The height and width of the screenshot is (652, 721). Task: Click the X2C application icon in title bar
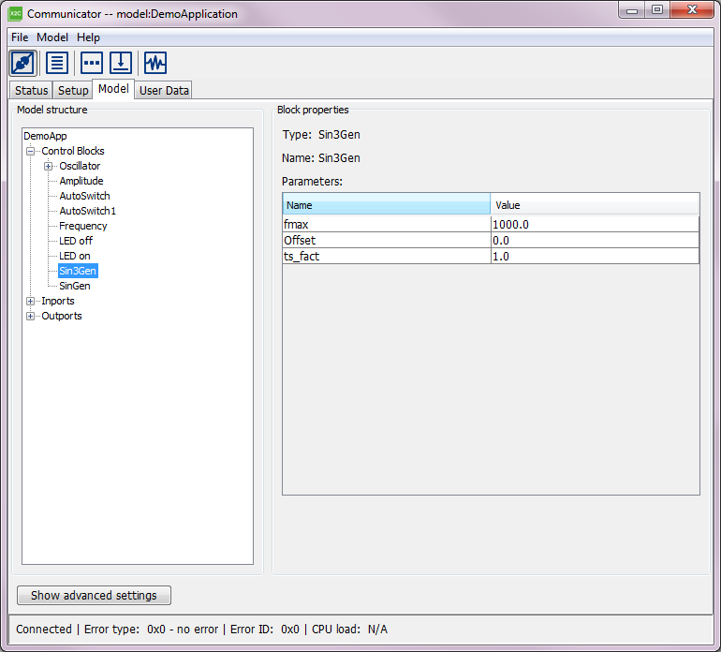tap(15, 14)
